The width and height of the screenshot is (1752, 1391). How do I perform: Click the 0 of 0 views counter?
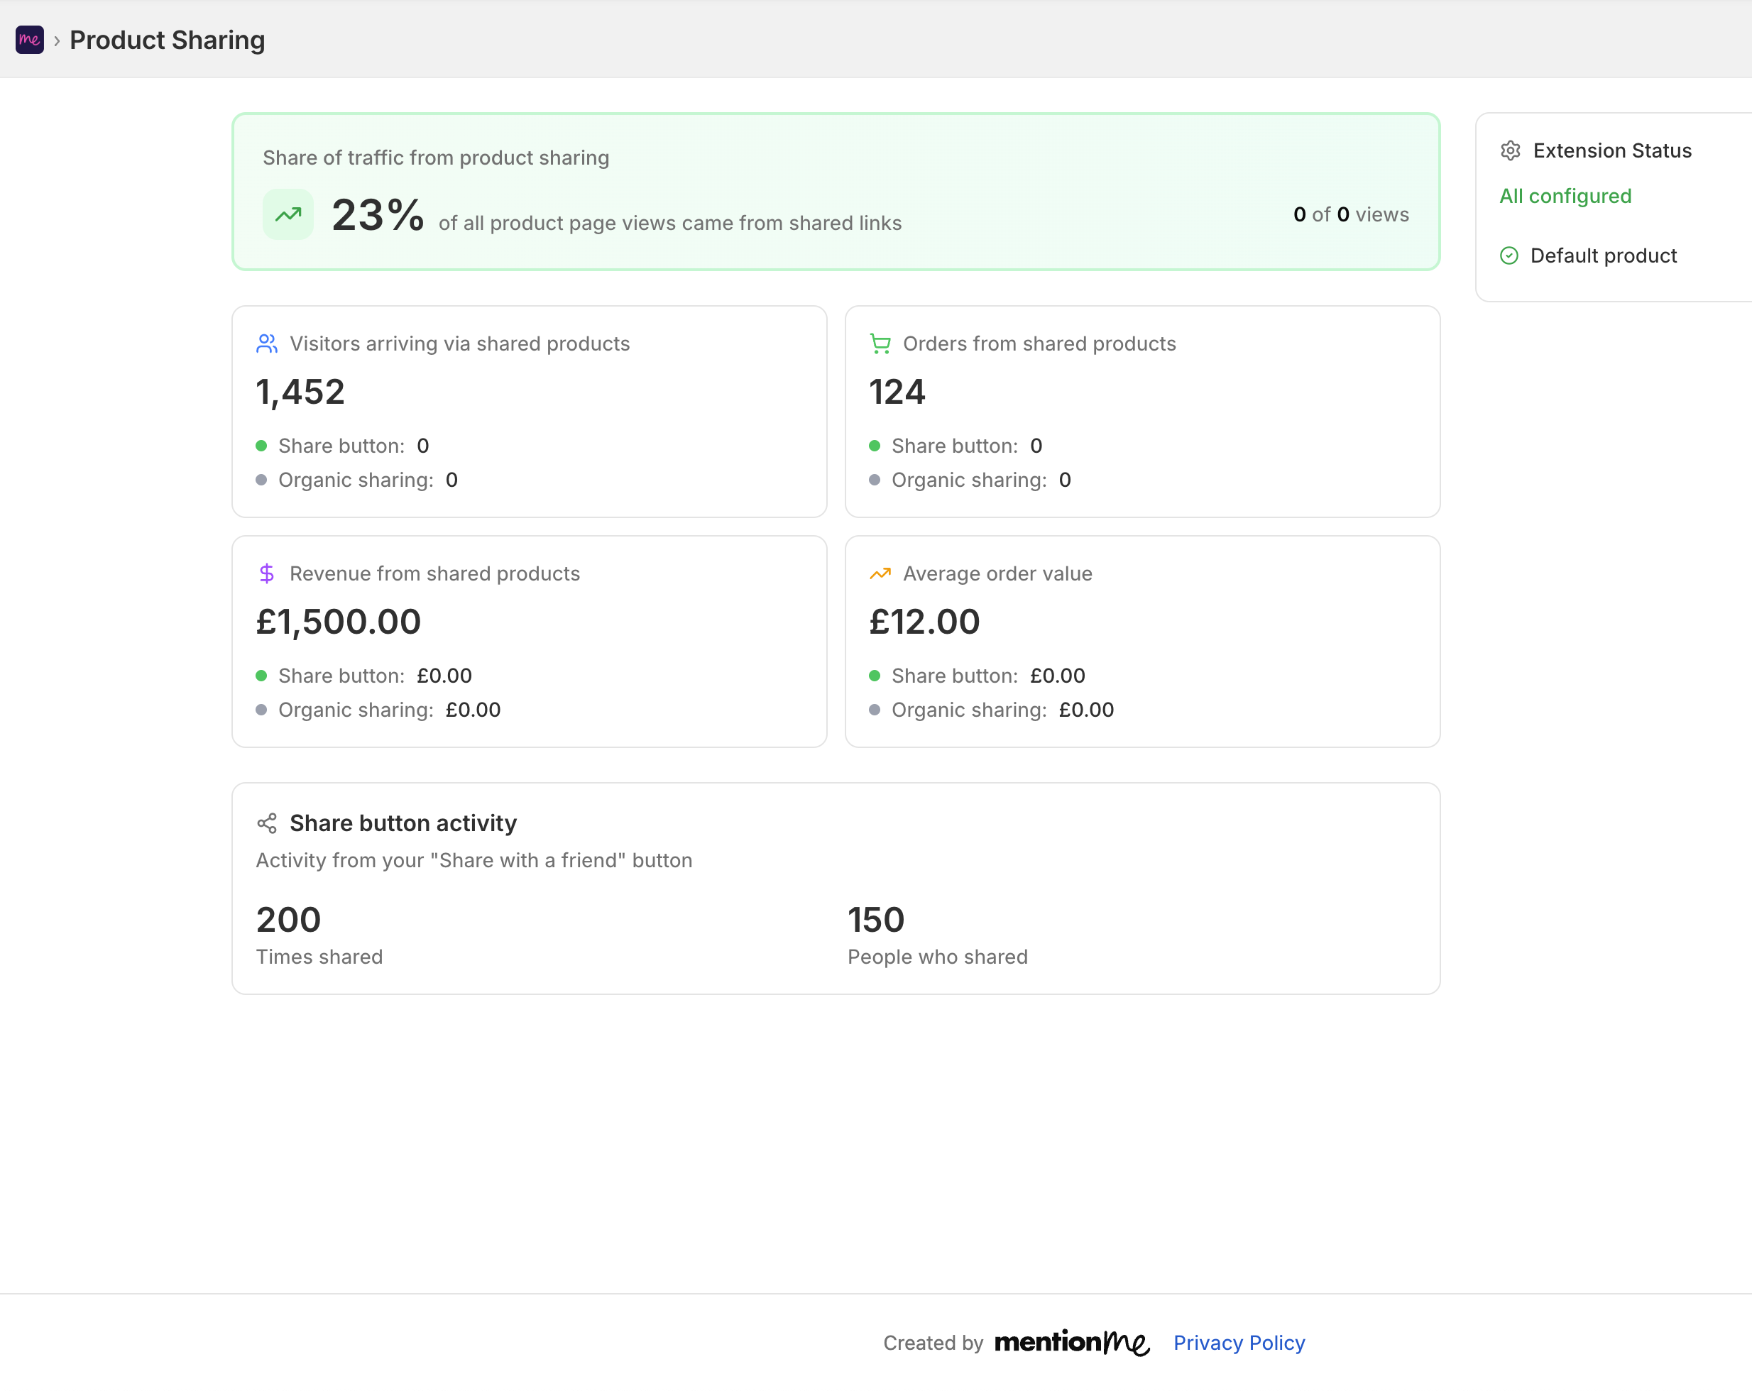pos(1352,214)
